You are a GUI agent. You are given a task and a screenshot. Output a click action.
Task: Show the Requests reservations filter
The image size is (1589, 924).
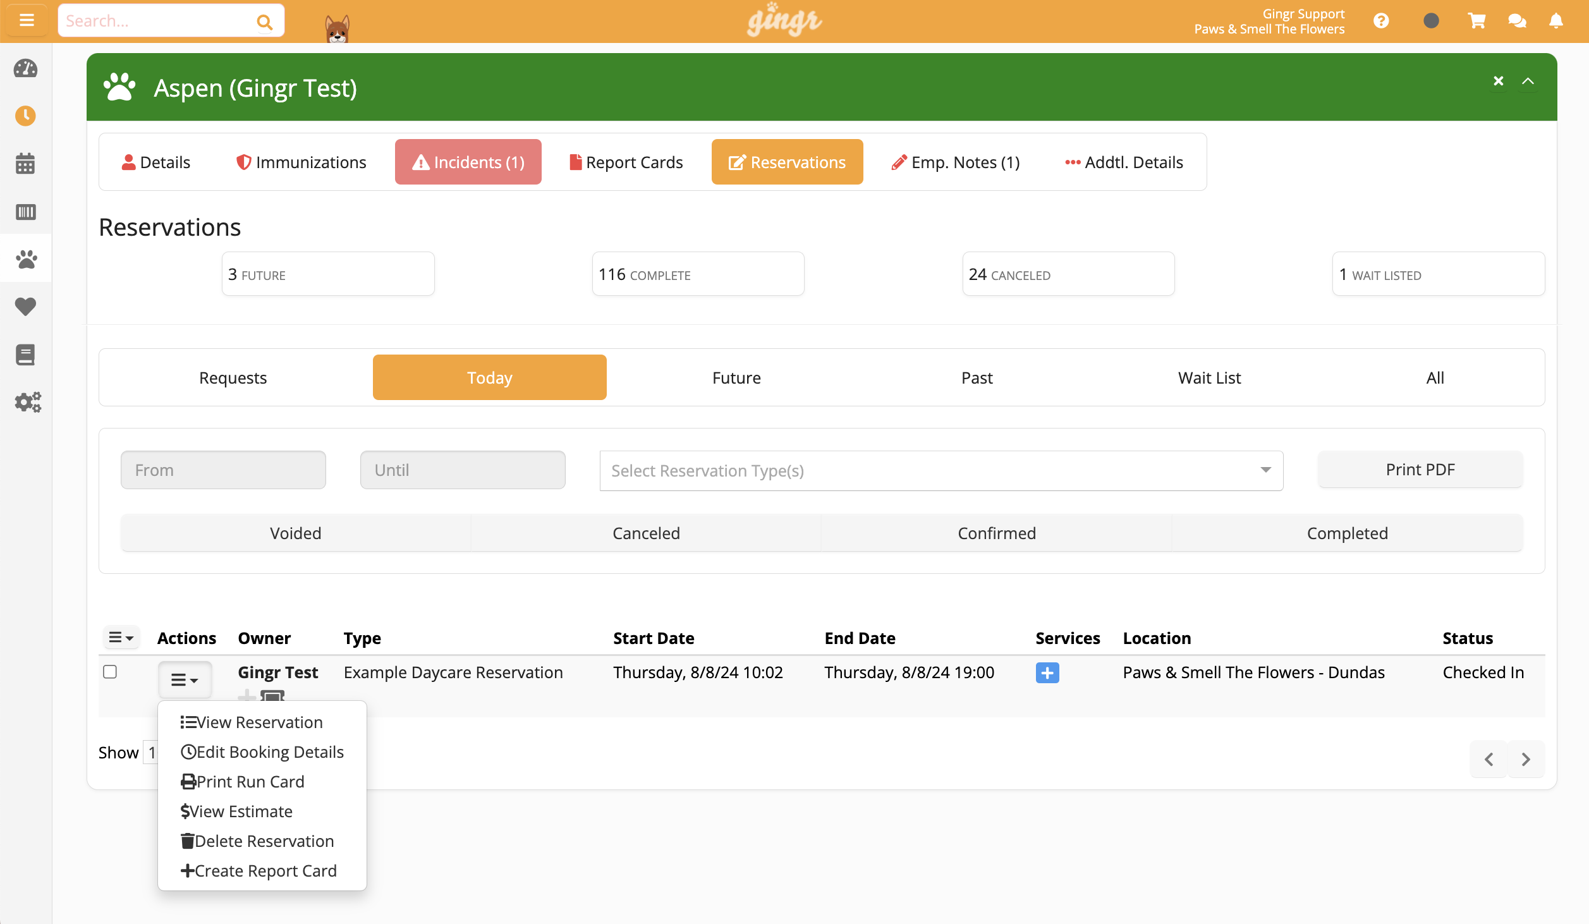tap(233, 378)
